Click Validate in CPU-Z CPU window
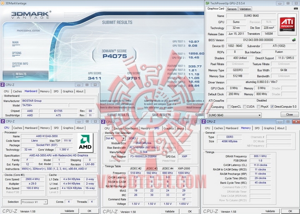Viewport: 300px width, 214px height. (x=69, y=211)
